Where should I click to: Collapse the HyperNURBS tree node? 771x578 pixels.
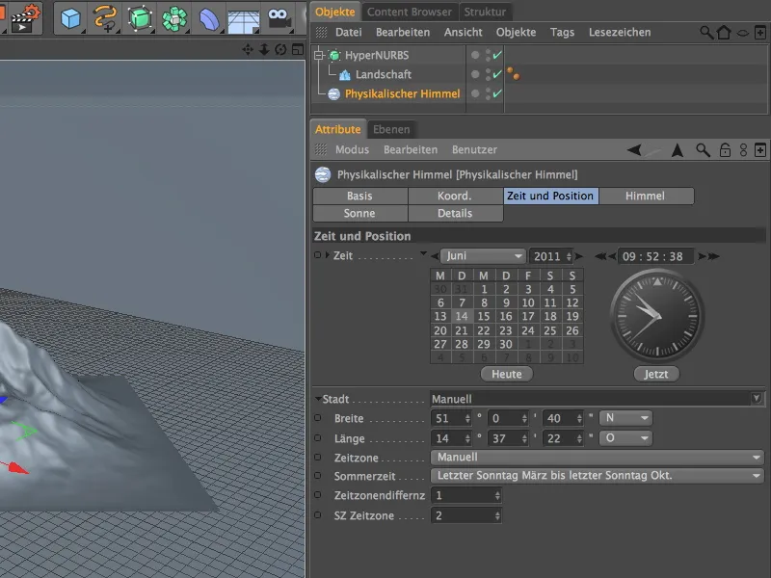(320, 56)
